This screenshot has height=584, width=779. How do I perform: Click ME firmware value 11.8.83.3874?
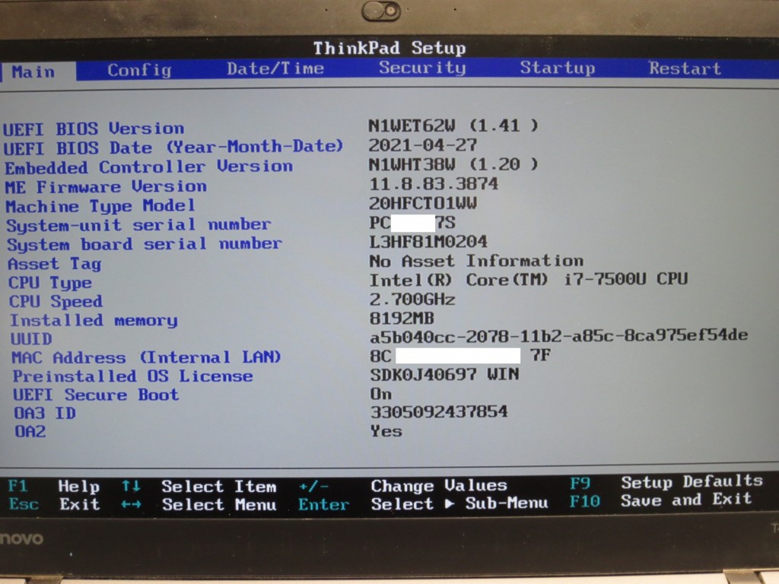(433, 184)
